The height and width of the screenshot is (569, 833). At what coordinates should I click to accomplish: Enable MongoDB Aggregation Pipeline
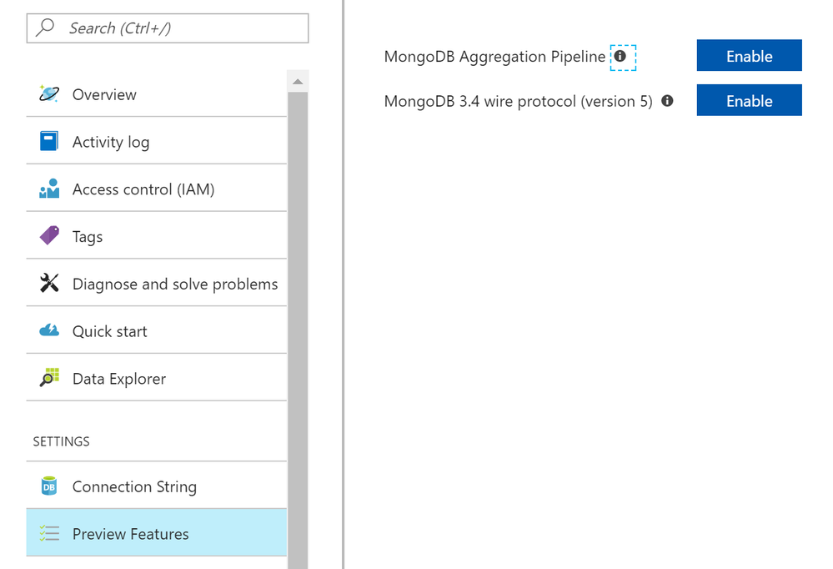click(x=749, y=56)
